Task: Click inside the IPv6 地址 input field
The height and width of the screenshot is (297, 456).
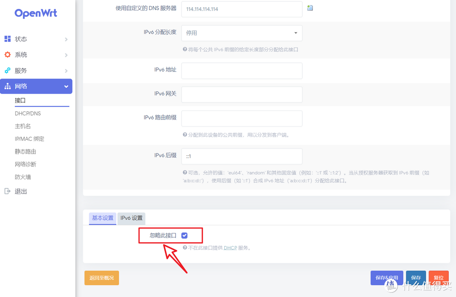Action: coord(242,70)
